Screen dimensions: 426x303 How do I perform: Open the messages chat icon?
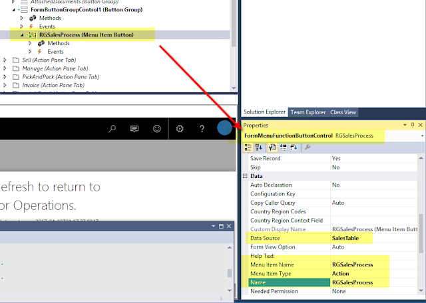(134, 129)
